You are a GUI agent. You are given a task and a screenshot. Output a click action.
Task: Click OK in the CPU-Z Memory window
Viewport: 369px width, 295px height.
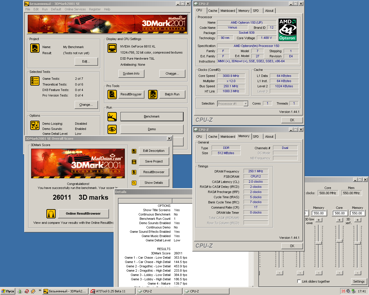[x=292, y=246]
